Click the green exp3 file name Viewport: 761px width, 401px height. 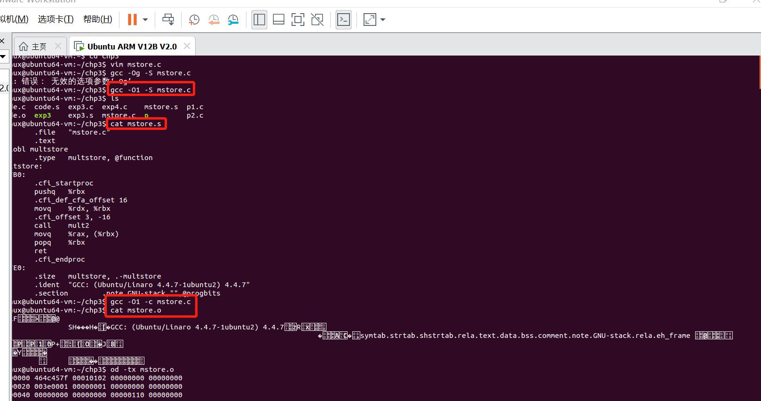point(42,115)
